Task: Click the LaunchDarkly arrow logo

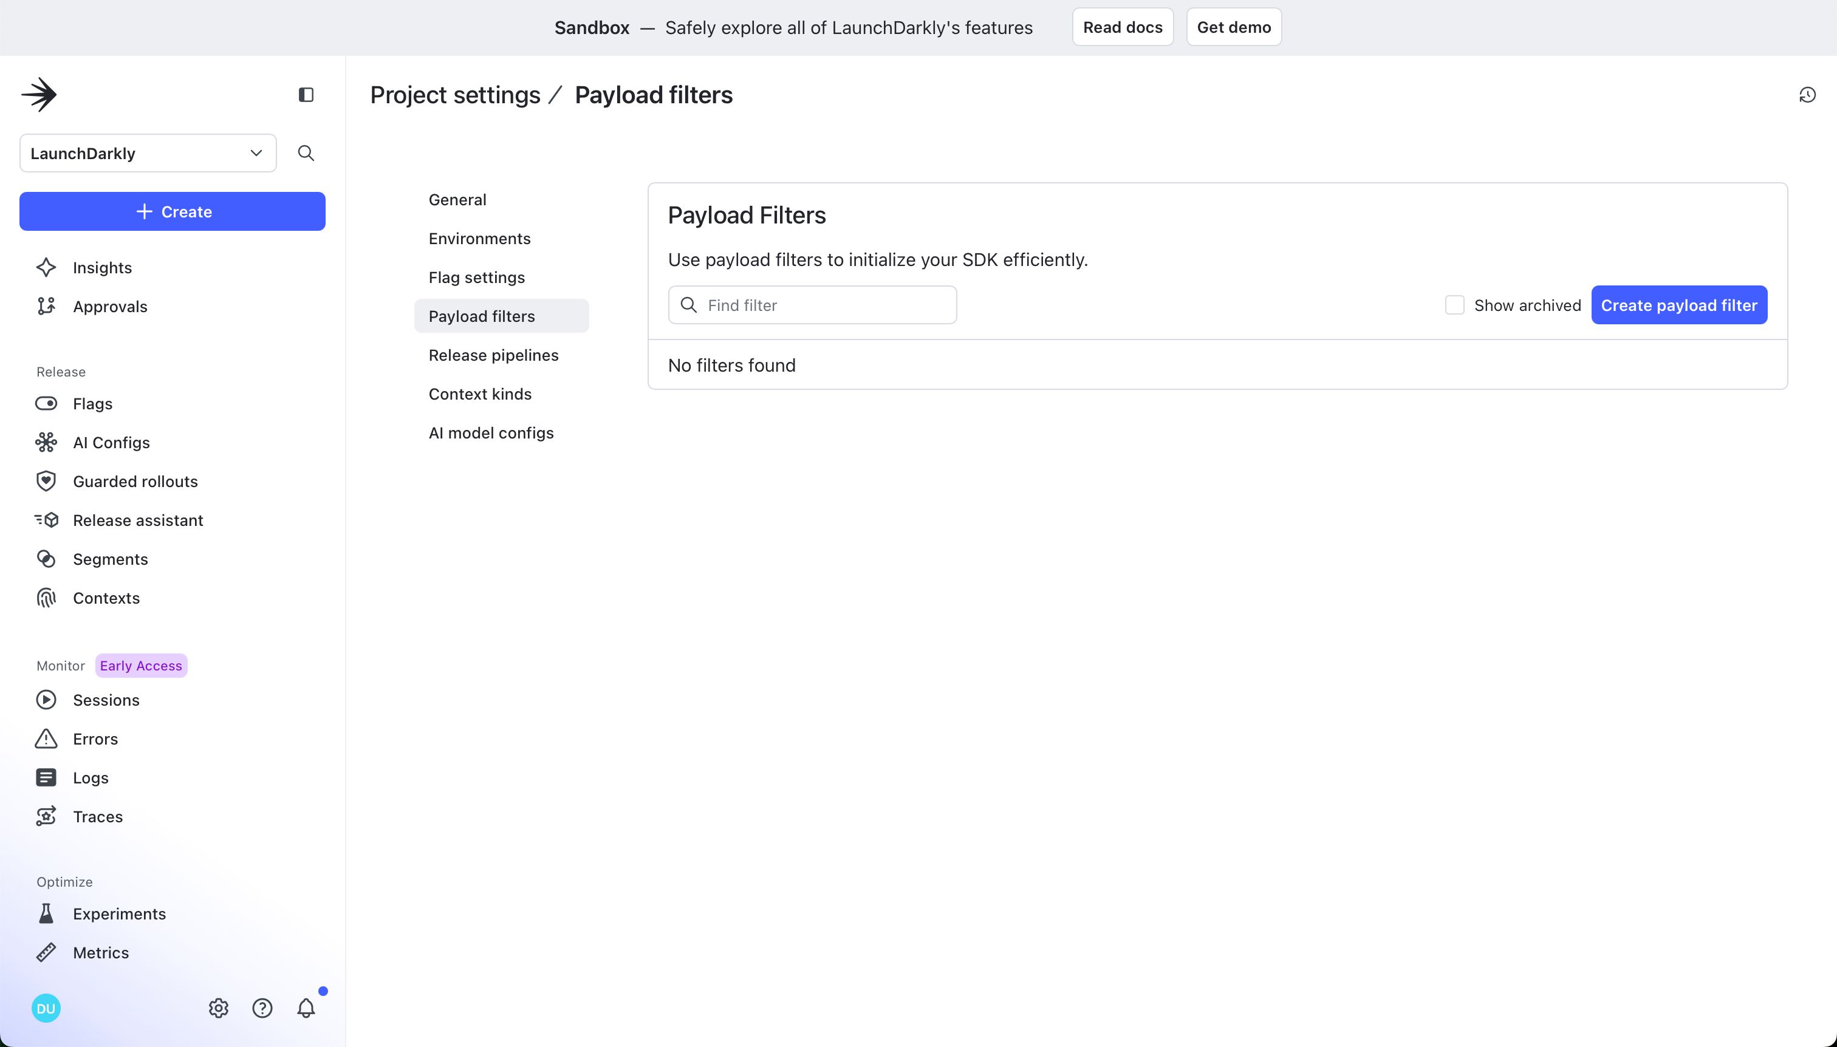Action: [39, 94]
